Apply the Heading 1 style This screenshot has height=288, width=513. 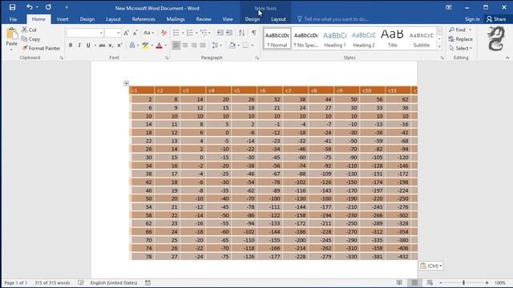tap(335, 39)
